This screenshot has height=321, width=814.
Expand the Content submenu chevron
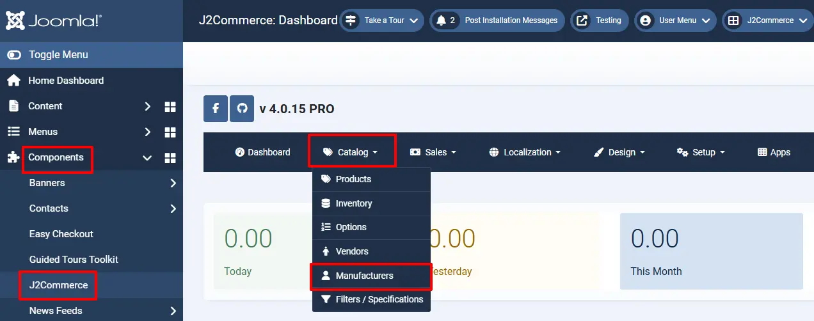coord(147,106)
